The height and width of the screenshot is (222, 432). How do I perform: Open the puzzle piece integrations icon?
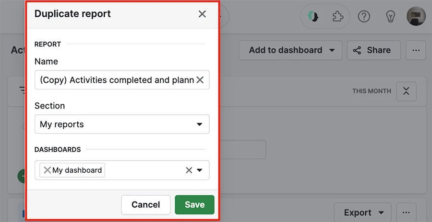point(337,16)
